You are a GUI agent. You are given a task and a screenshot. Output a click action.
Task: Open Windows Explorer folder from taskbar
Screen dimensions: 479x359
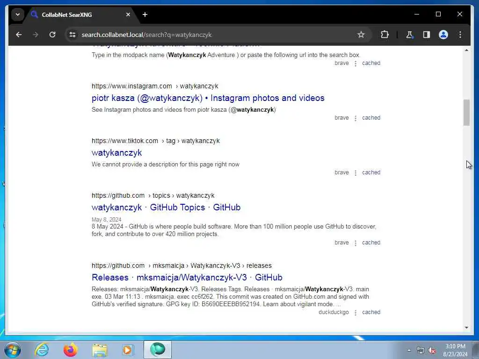pos(100,350)
